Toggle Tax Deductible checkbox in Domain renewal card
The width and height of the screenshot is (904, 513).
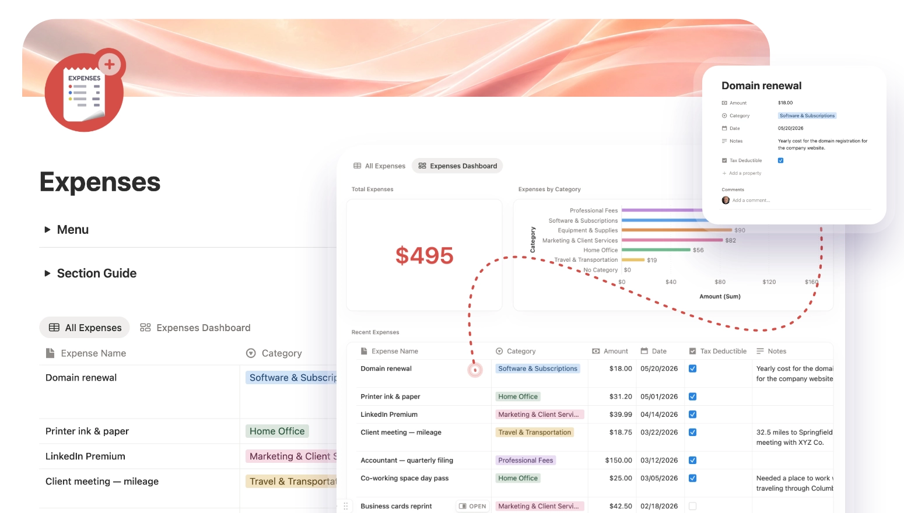[x=780, y=160]
